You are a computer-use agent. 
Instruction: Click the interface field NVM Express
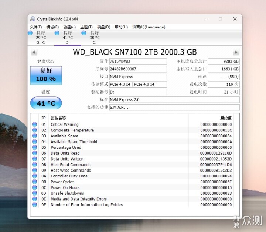(138, 77)
